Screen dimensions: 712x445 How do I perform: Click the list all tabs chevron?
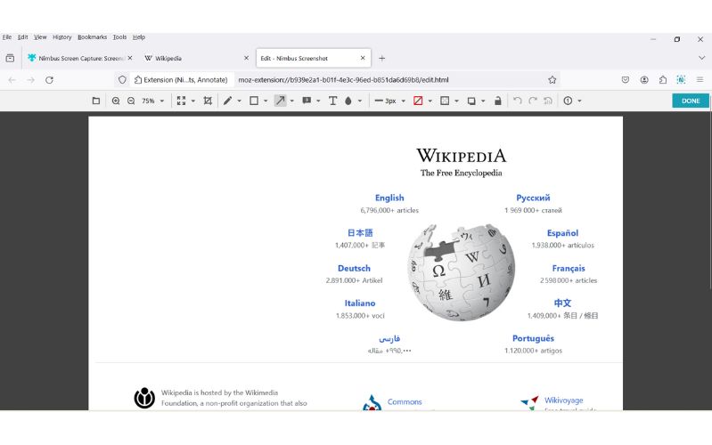701,58
